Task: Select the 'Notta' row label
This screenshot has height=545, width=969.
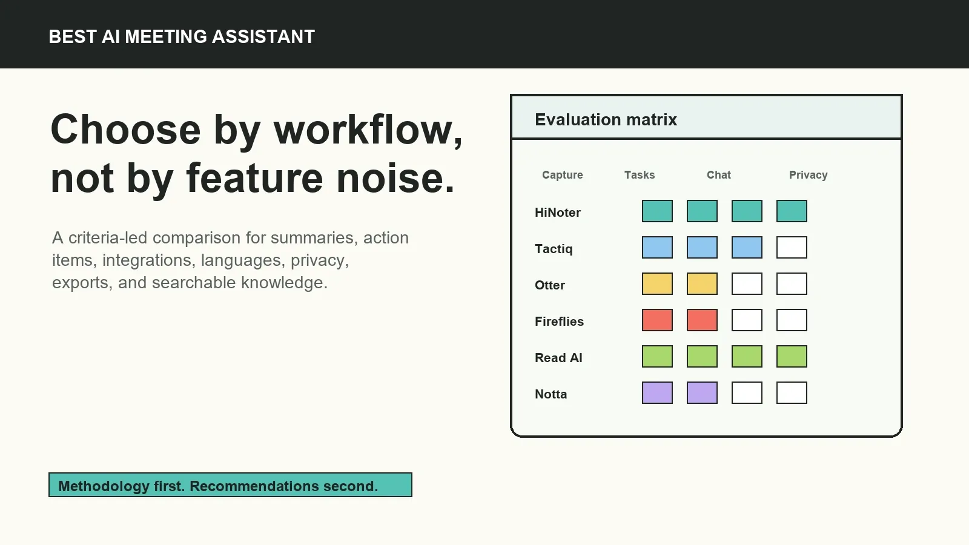Action: pos(551,394)
